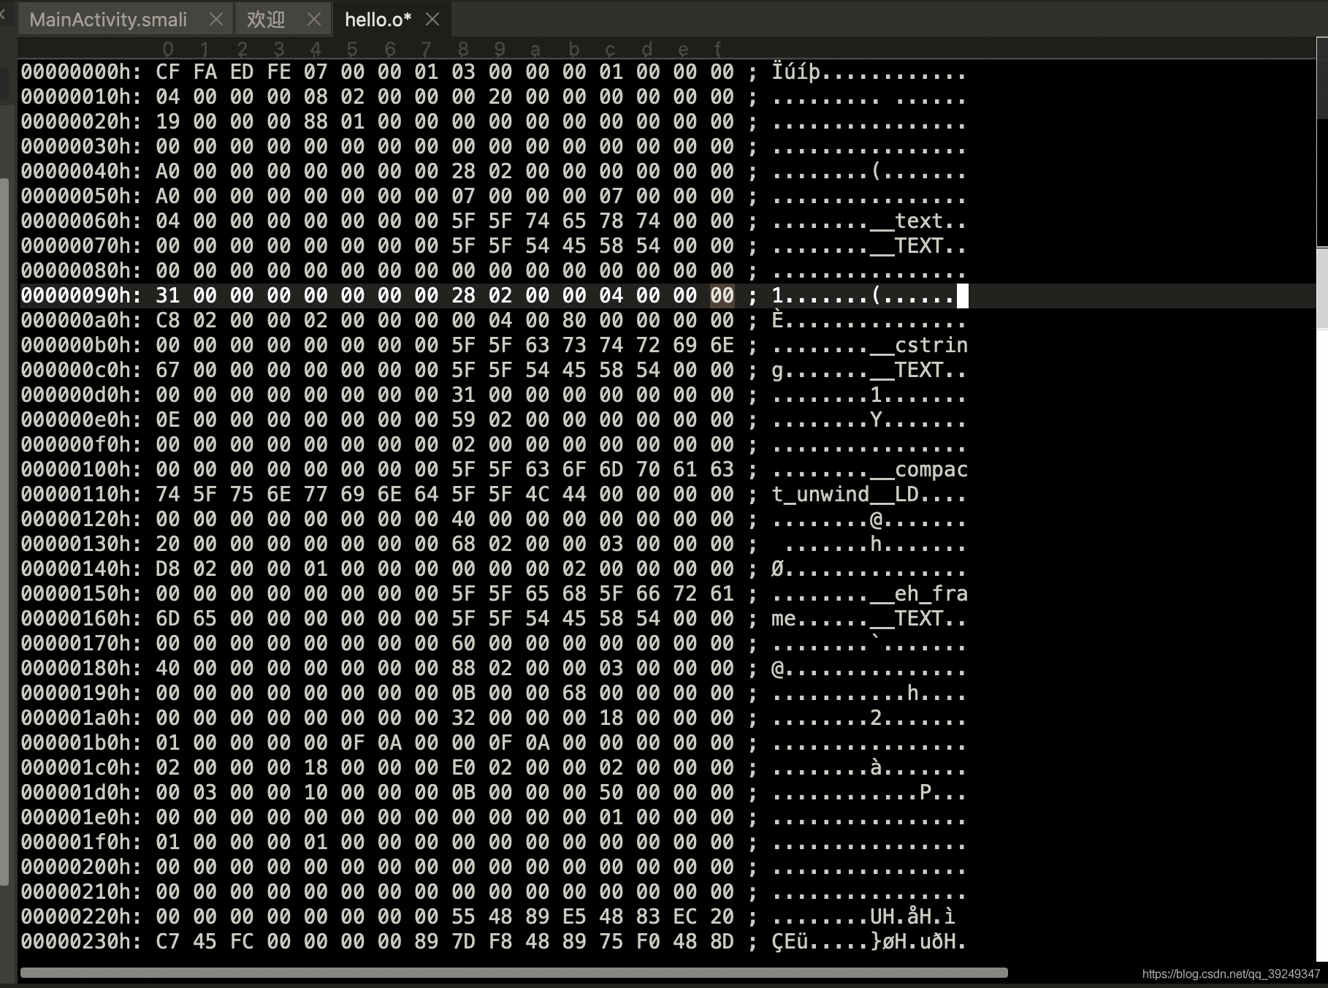Click ASCII text __eh_fra in row 00000150h
This screenshot has width=1328, height=988.
click(919, 593)
